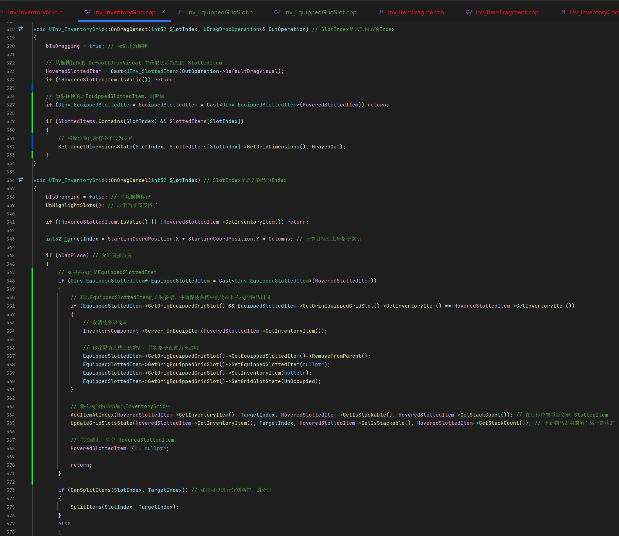Click the C++ file icon on Inv_EquippedGridSlot.cpp tab

point(277,12)
